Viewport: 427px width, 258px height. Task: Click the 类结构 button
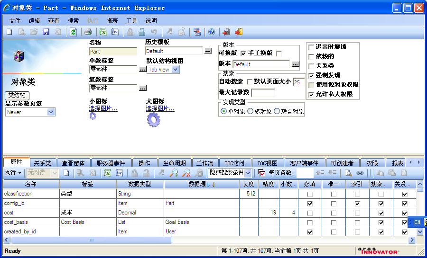point(17,95)
